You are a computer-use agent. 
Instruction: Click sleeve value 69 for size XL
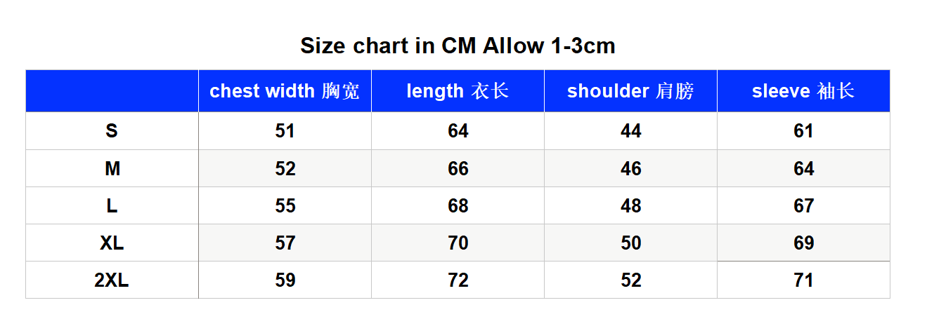803,243
